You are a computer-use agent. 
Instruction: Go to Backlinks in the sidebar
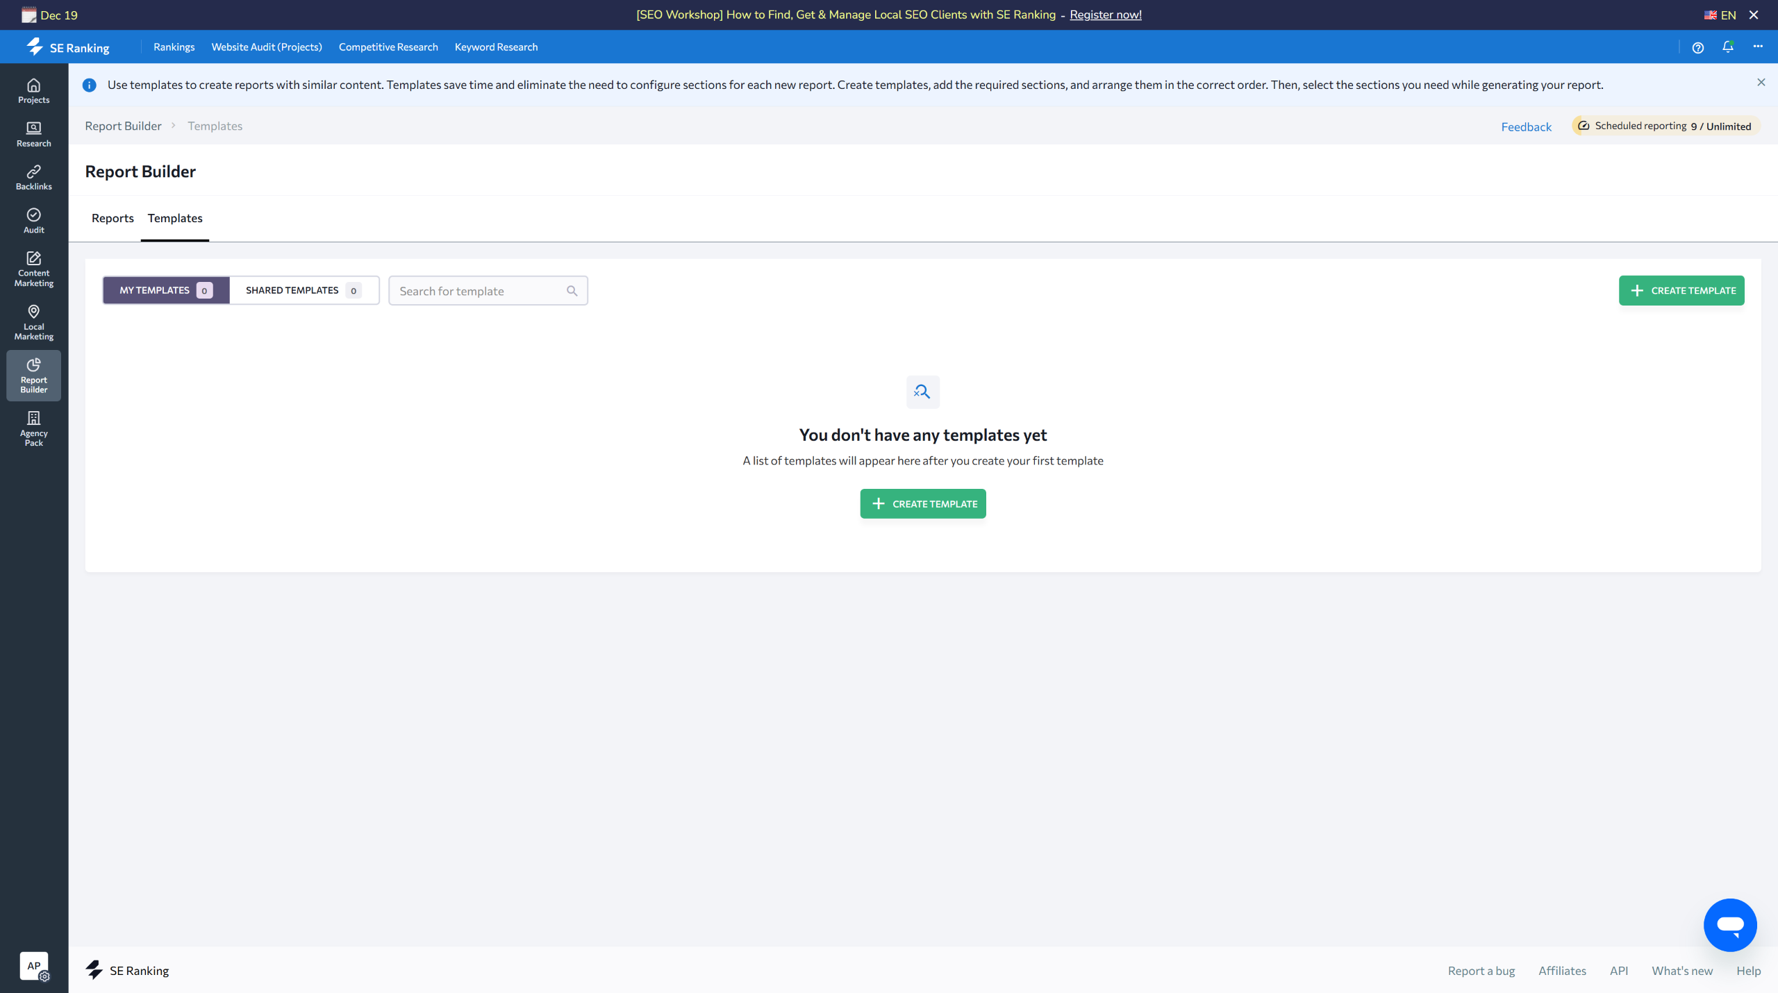click(33, 177)
